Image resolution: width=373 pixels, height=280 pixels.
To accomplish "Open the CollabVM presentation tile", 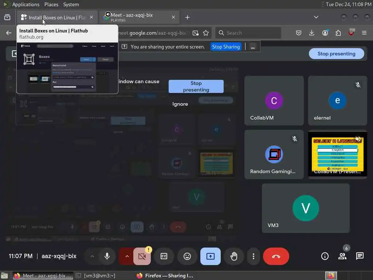I will (x=338, y=154).
